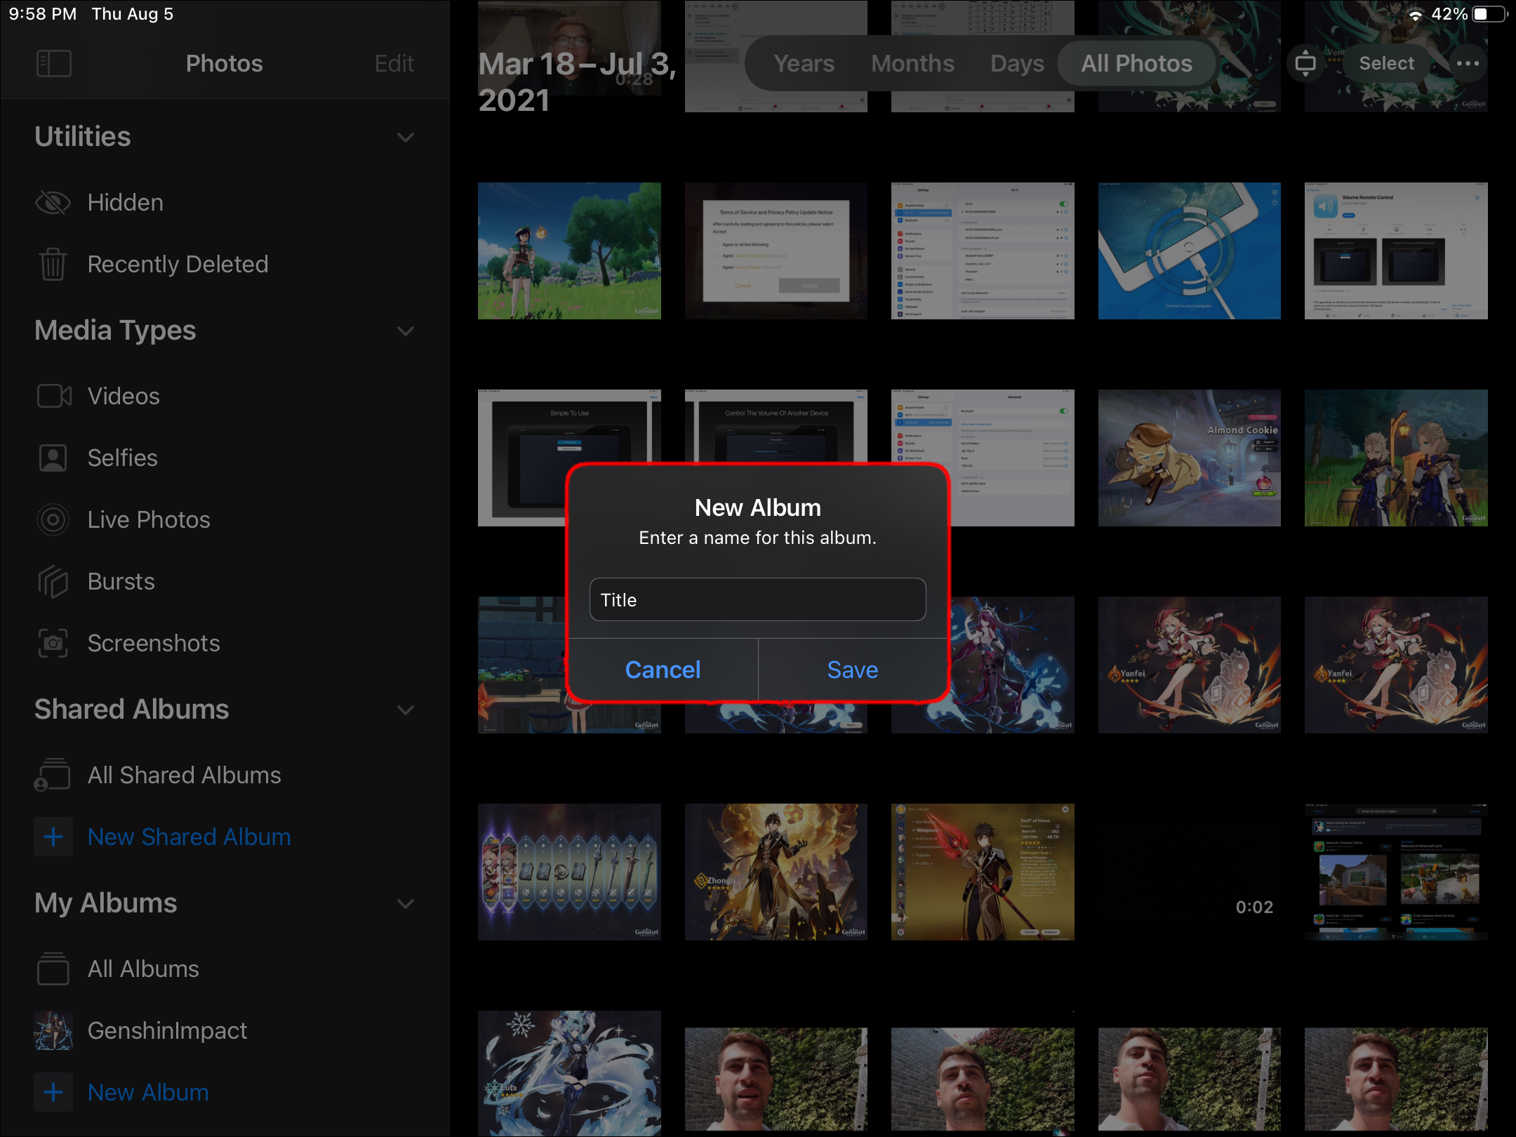Switch to the Years tab
This screenshot has height=1137, width=1516.
[x=804, y=64]
